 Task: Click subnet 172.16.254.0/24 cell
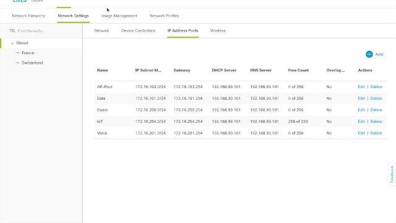click(x=151, y=121)
